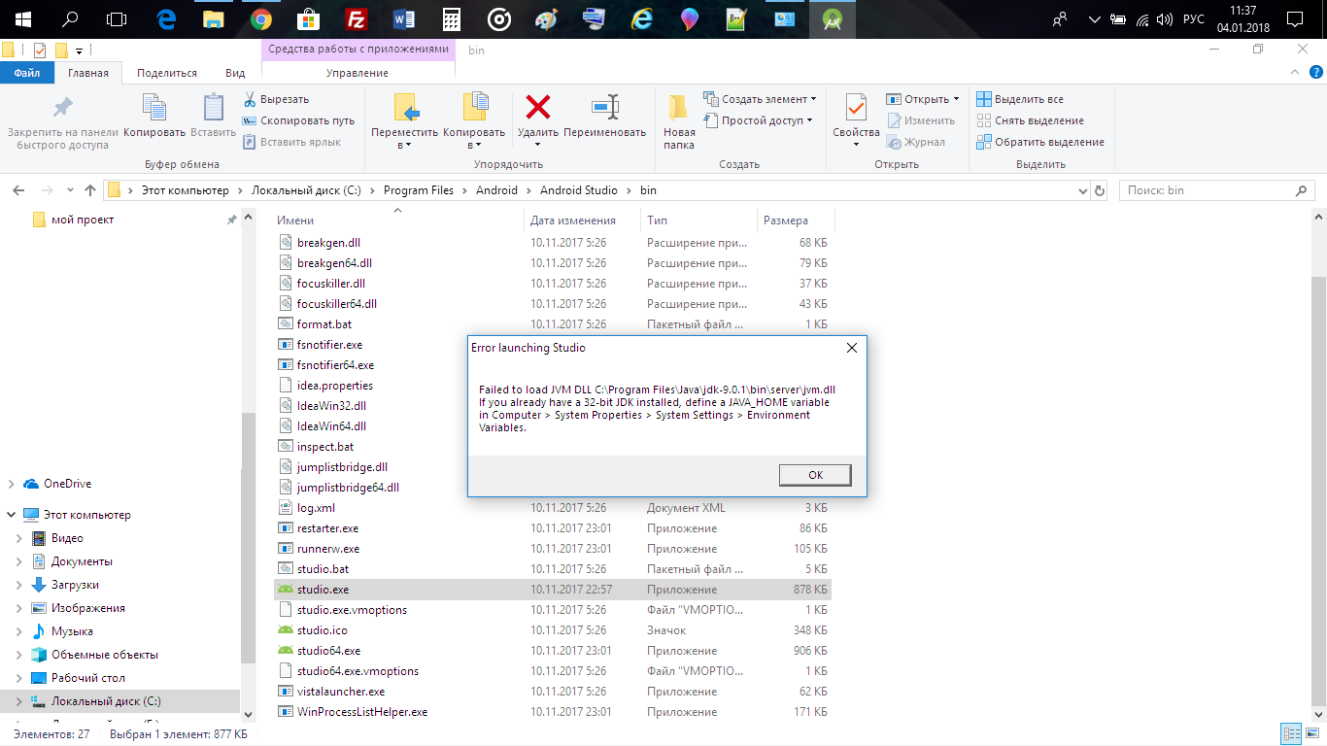Click Invert selection (Обратить выделение)
This screenshot has width=1327, height=746.
click(x=1040, y=142)
